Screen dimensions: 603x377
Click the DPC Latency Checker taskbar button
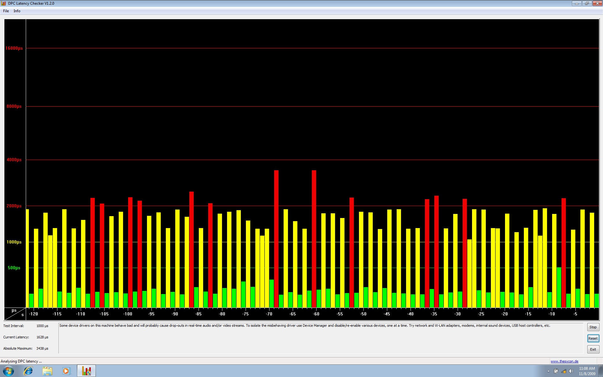(x=86, y=371)
